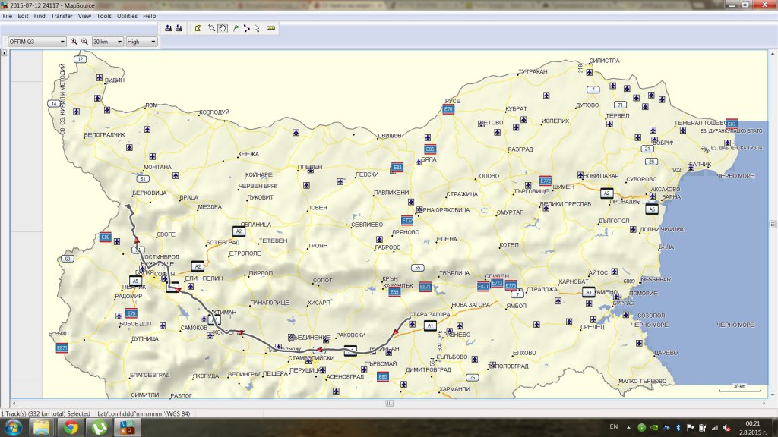Open the Utilities menu
This screenshot has width=778, height=437.
pos(127,16)
